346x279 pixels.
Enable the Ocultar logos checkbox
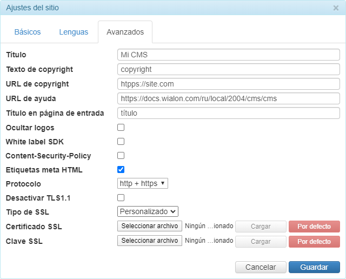(121, 128)
